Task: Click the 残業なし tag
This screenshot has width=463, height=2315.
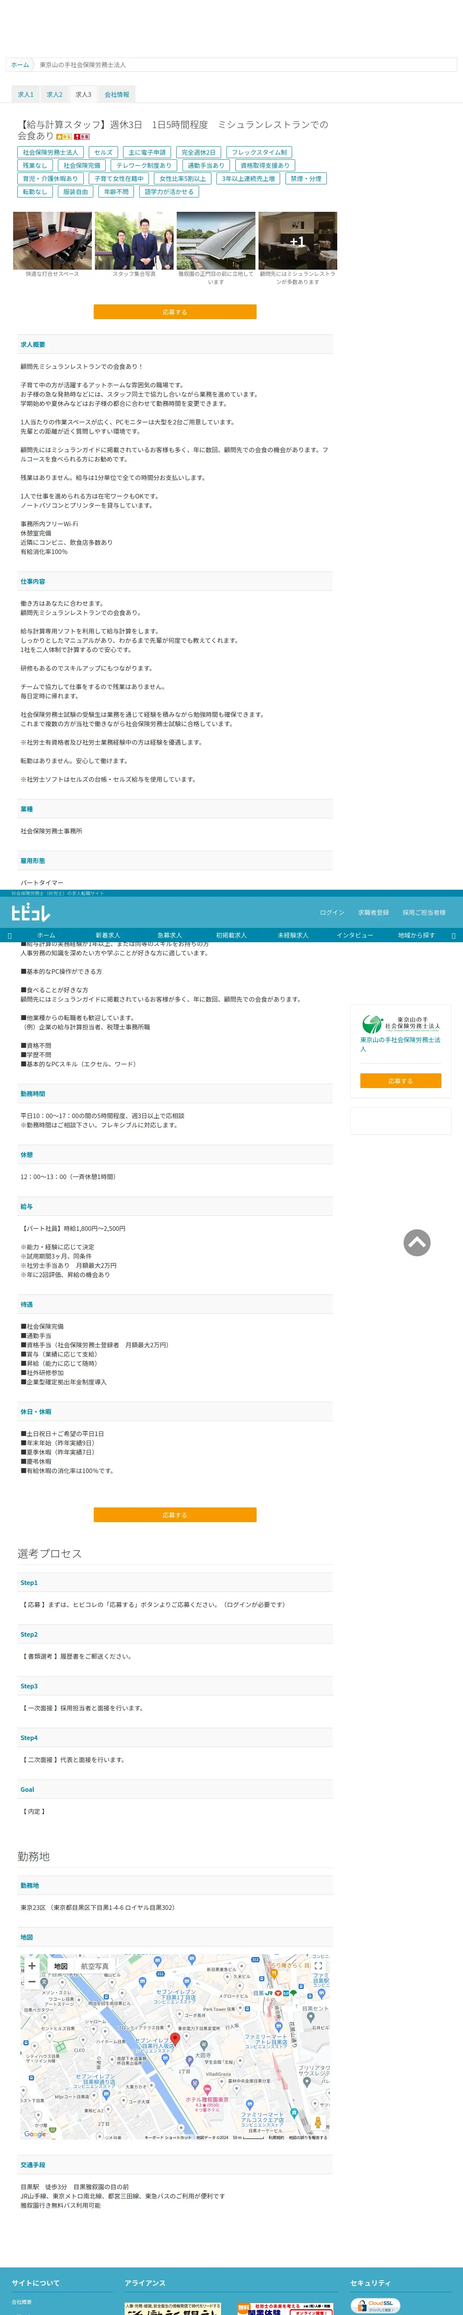Action: click(35, 166)
